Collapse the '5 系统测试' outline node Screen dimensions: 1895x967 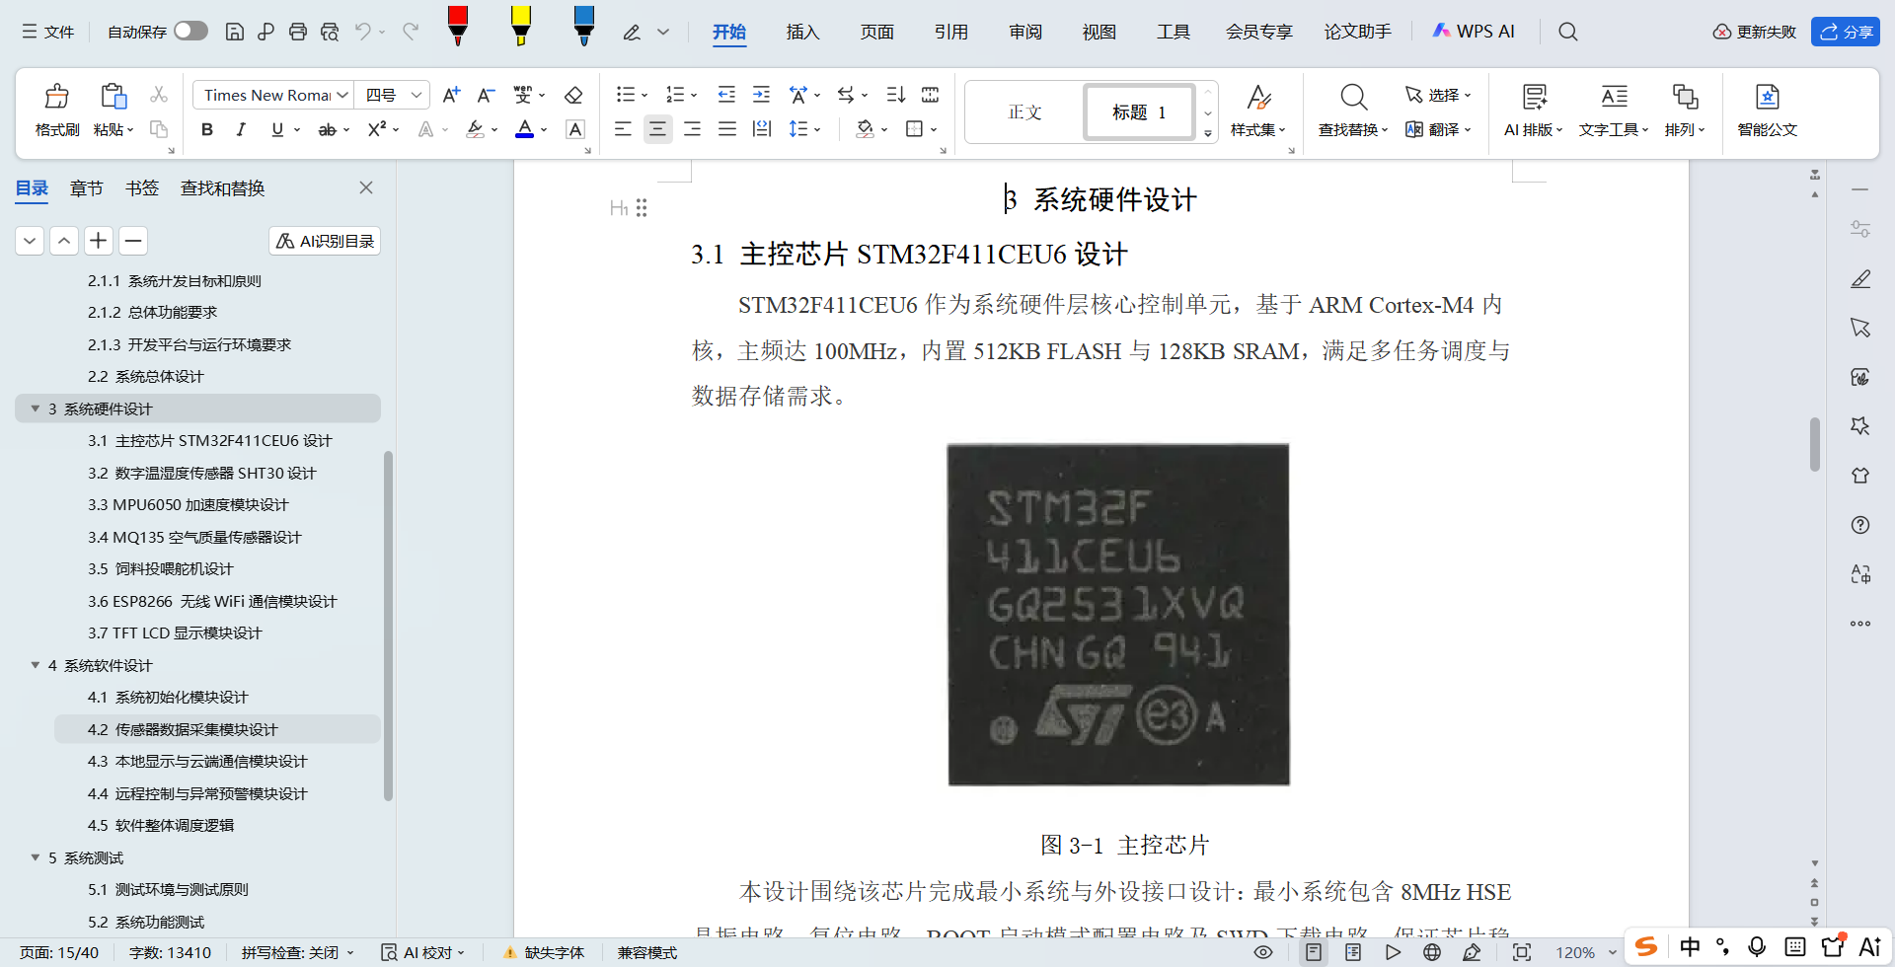36,857
